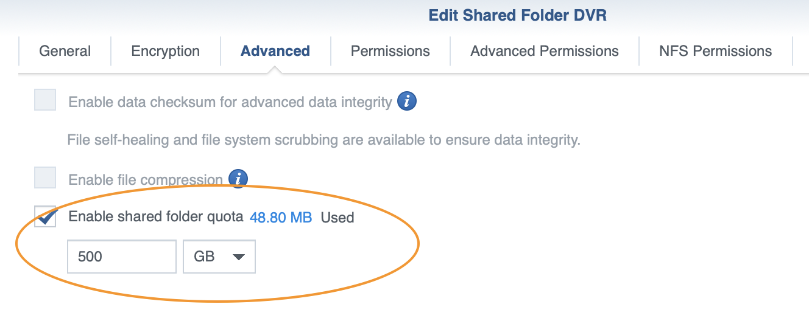The height and width of the screenshot is (321, 809).
Task: Click the 'Enable file compression' label text
Action: [146, 180]
